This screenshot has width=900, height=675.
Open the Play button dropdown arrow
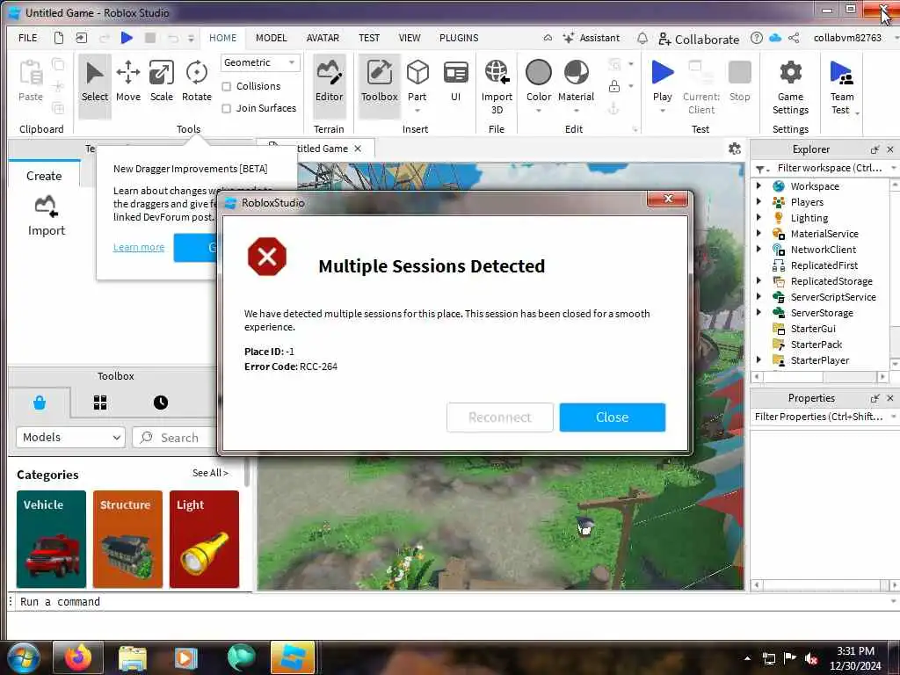tap(663, 111)
